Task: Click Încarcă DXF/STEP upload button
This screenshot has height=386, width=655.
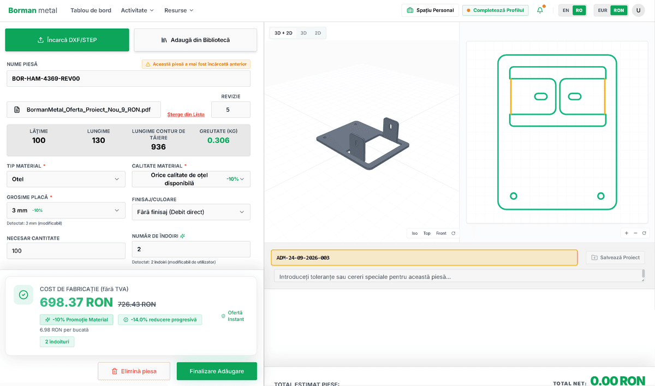Action: click(67, 40)
